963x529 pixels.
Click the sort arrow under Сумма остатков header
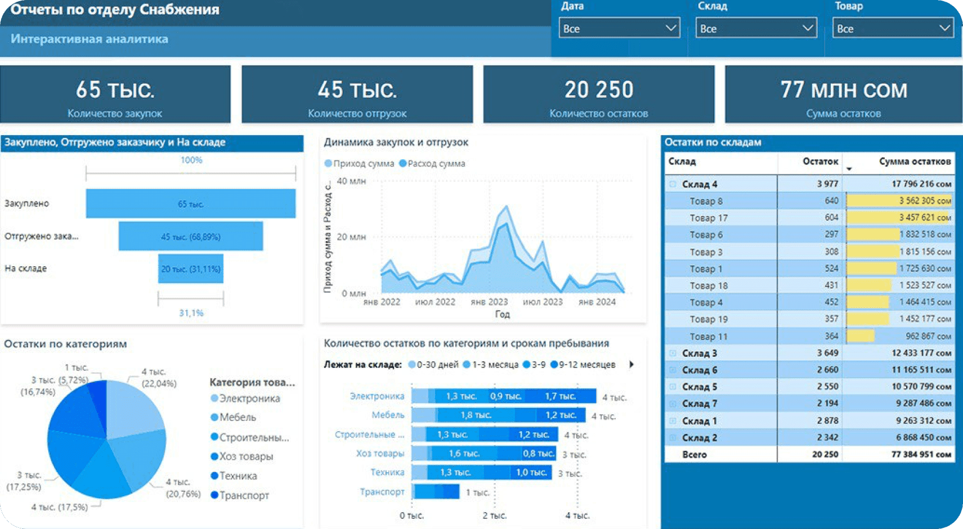[x=849, y=169]
